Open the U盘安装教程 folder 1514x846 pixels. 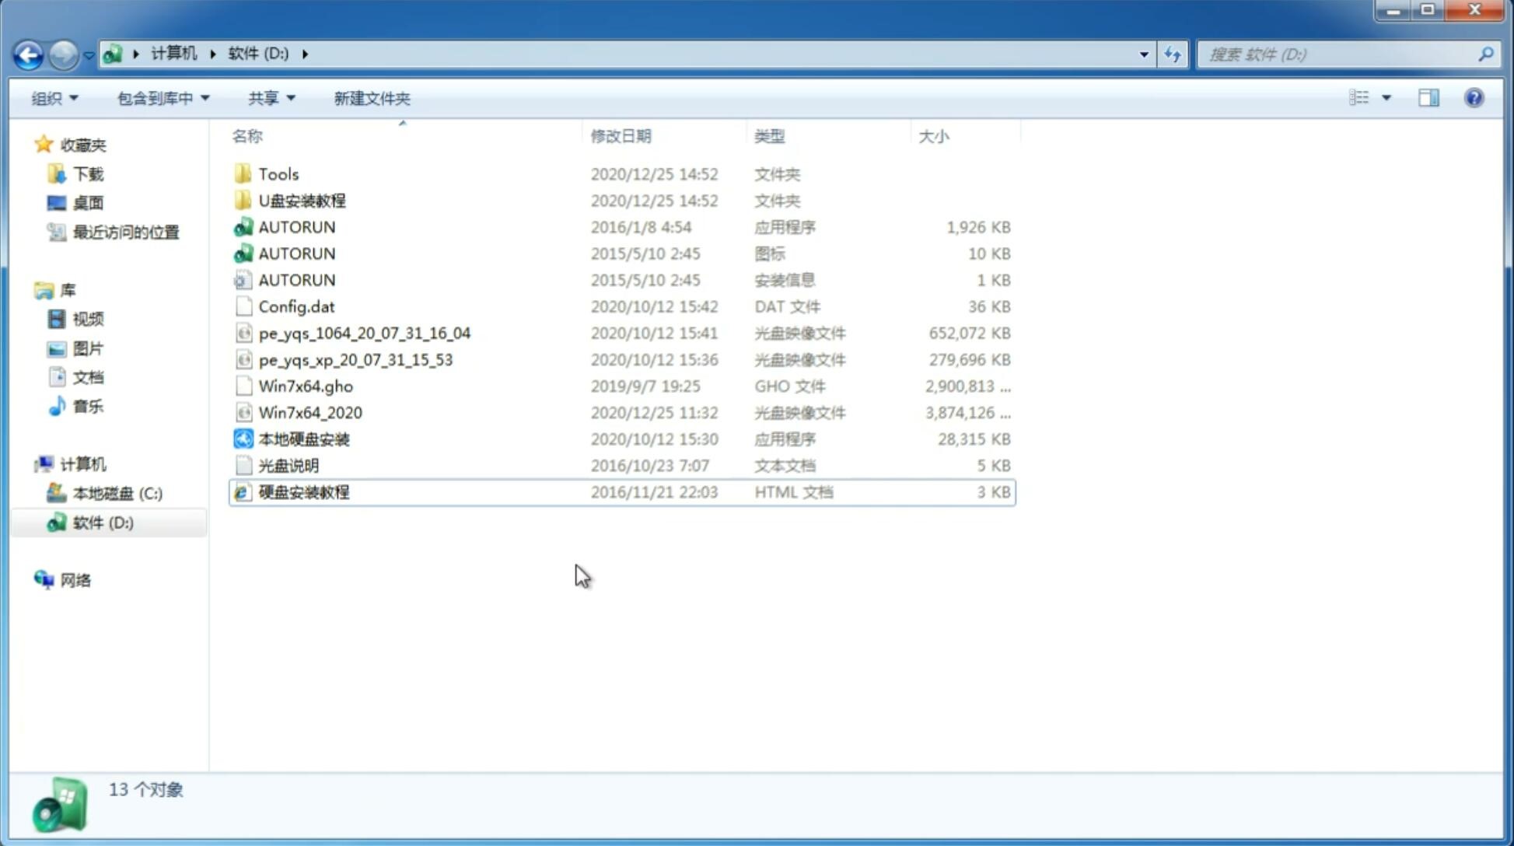pyautogui.click(x=302, y=201)
